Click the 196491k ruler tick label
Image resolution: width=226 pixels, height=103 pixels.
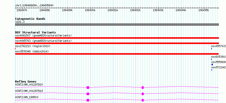click(113, 10)
